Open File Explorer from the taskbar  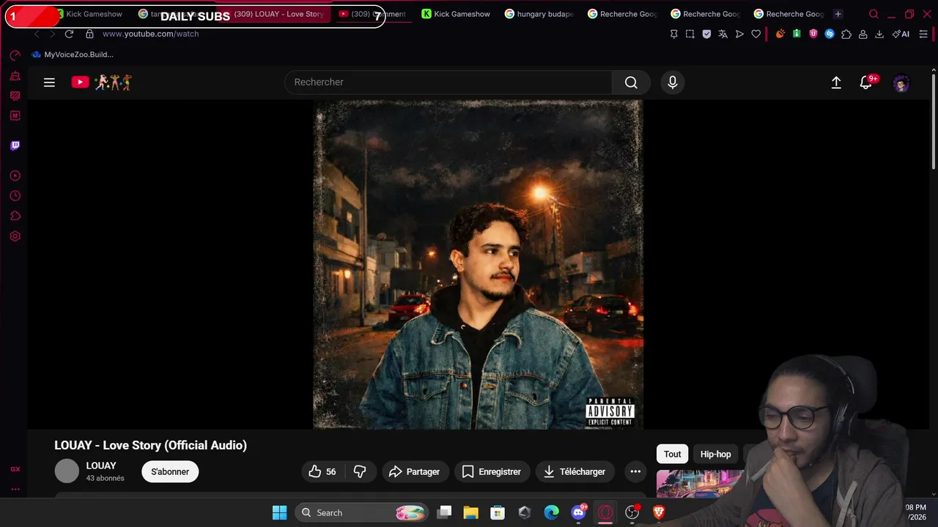click(470, 512)
